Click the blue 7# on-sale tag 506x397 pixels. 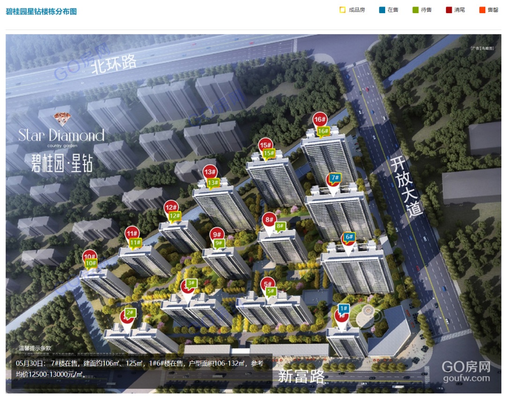pos(335,178)
